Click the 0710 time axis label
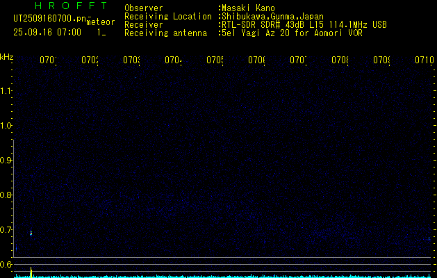Image resolution: width=437 pixels, height=278 pixels. point(424,60)
